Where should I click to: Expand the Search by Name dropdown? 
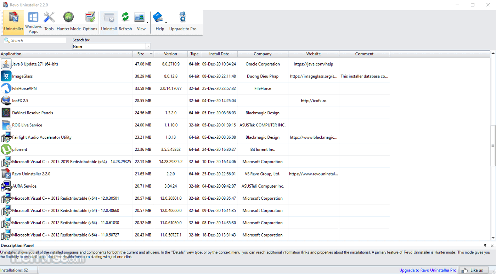[x=148, y=46]
